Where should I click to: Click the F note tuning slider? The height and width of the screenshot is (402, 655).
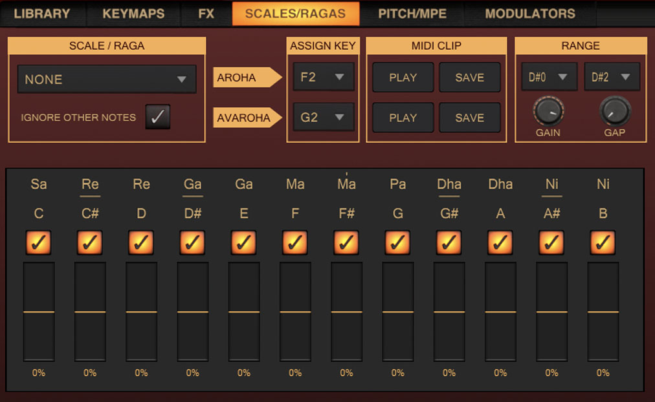pos(295,312)
